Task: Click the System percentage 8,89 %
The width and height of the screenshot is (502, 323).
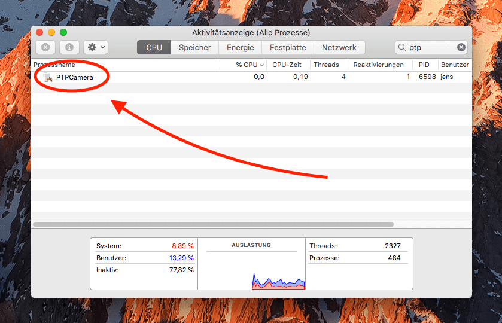Action: (x=183, y=246)
